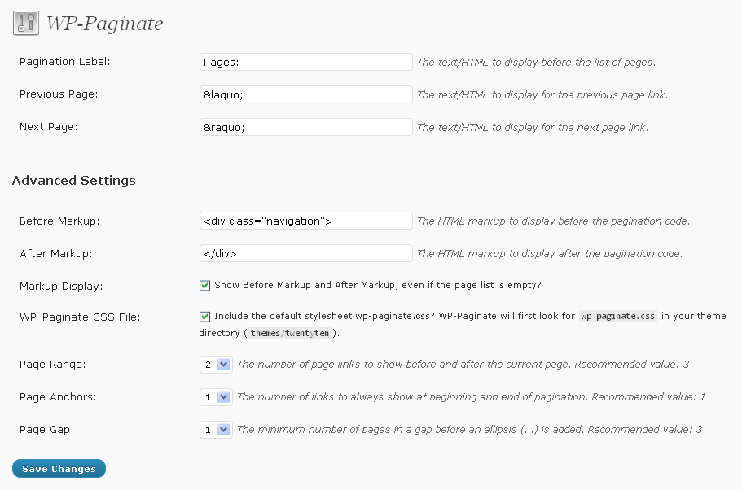Click the "Page Range:" row label
Screen dimensions: 742x490
coord(52,365)
